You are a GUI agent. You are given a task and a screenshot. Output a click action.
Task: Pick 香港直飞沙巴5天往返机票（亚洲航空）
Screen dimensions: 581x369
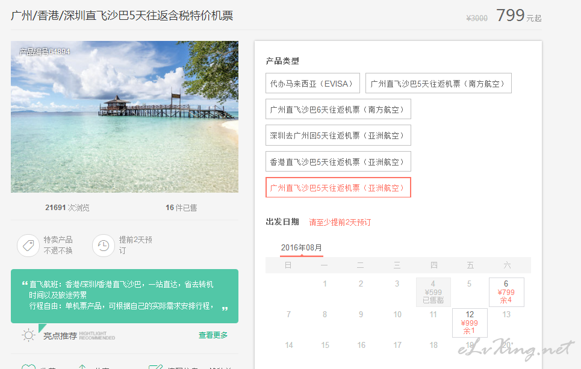pos(338,161)
